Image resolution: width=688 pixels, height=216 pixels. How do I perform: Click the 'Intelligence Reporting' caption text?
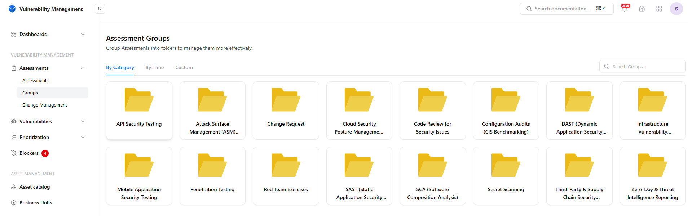pos(653,197)
